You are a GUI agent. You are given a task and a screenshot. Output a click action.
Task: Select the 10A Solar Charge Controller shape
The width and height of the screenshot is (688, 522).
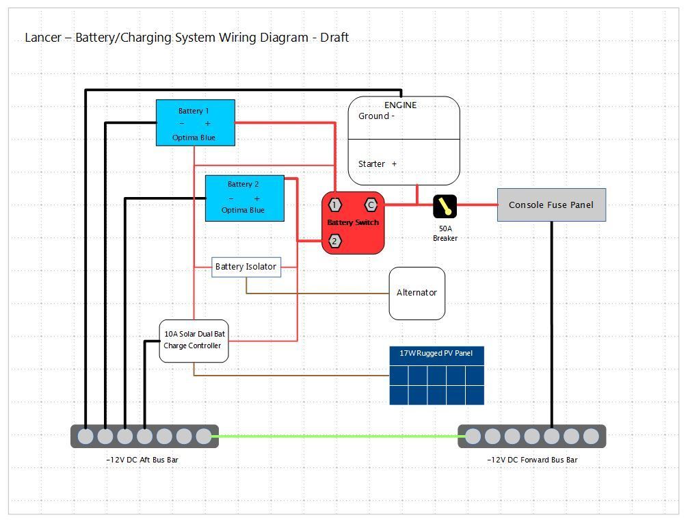point(194,341)
